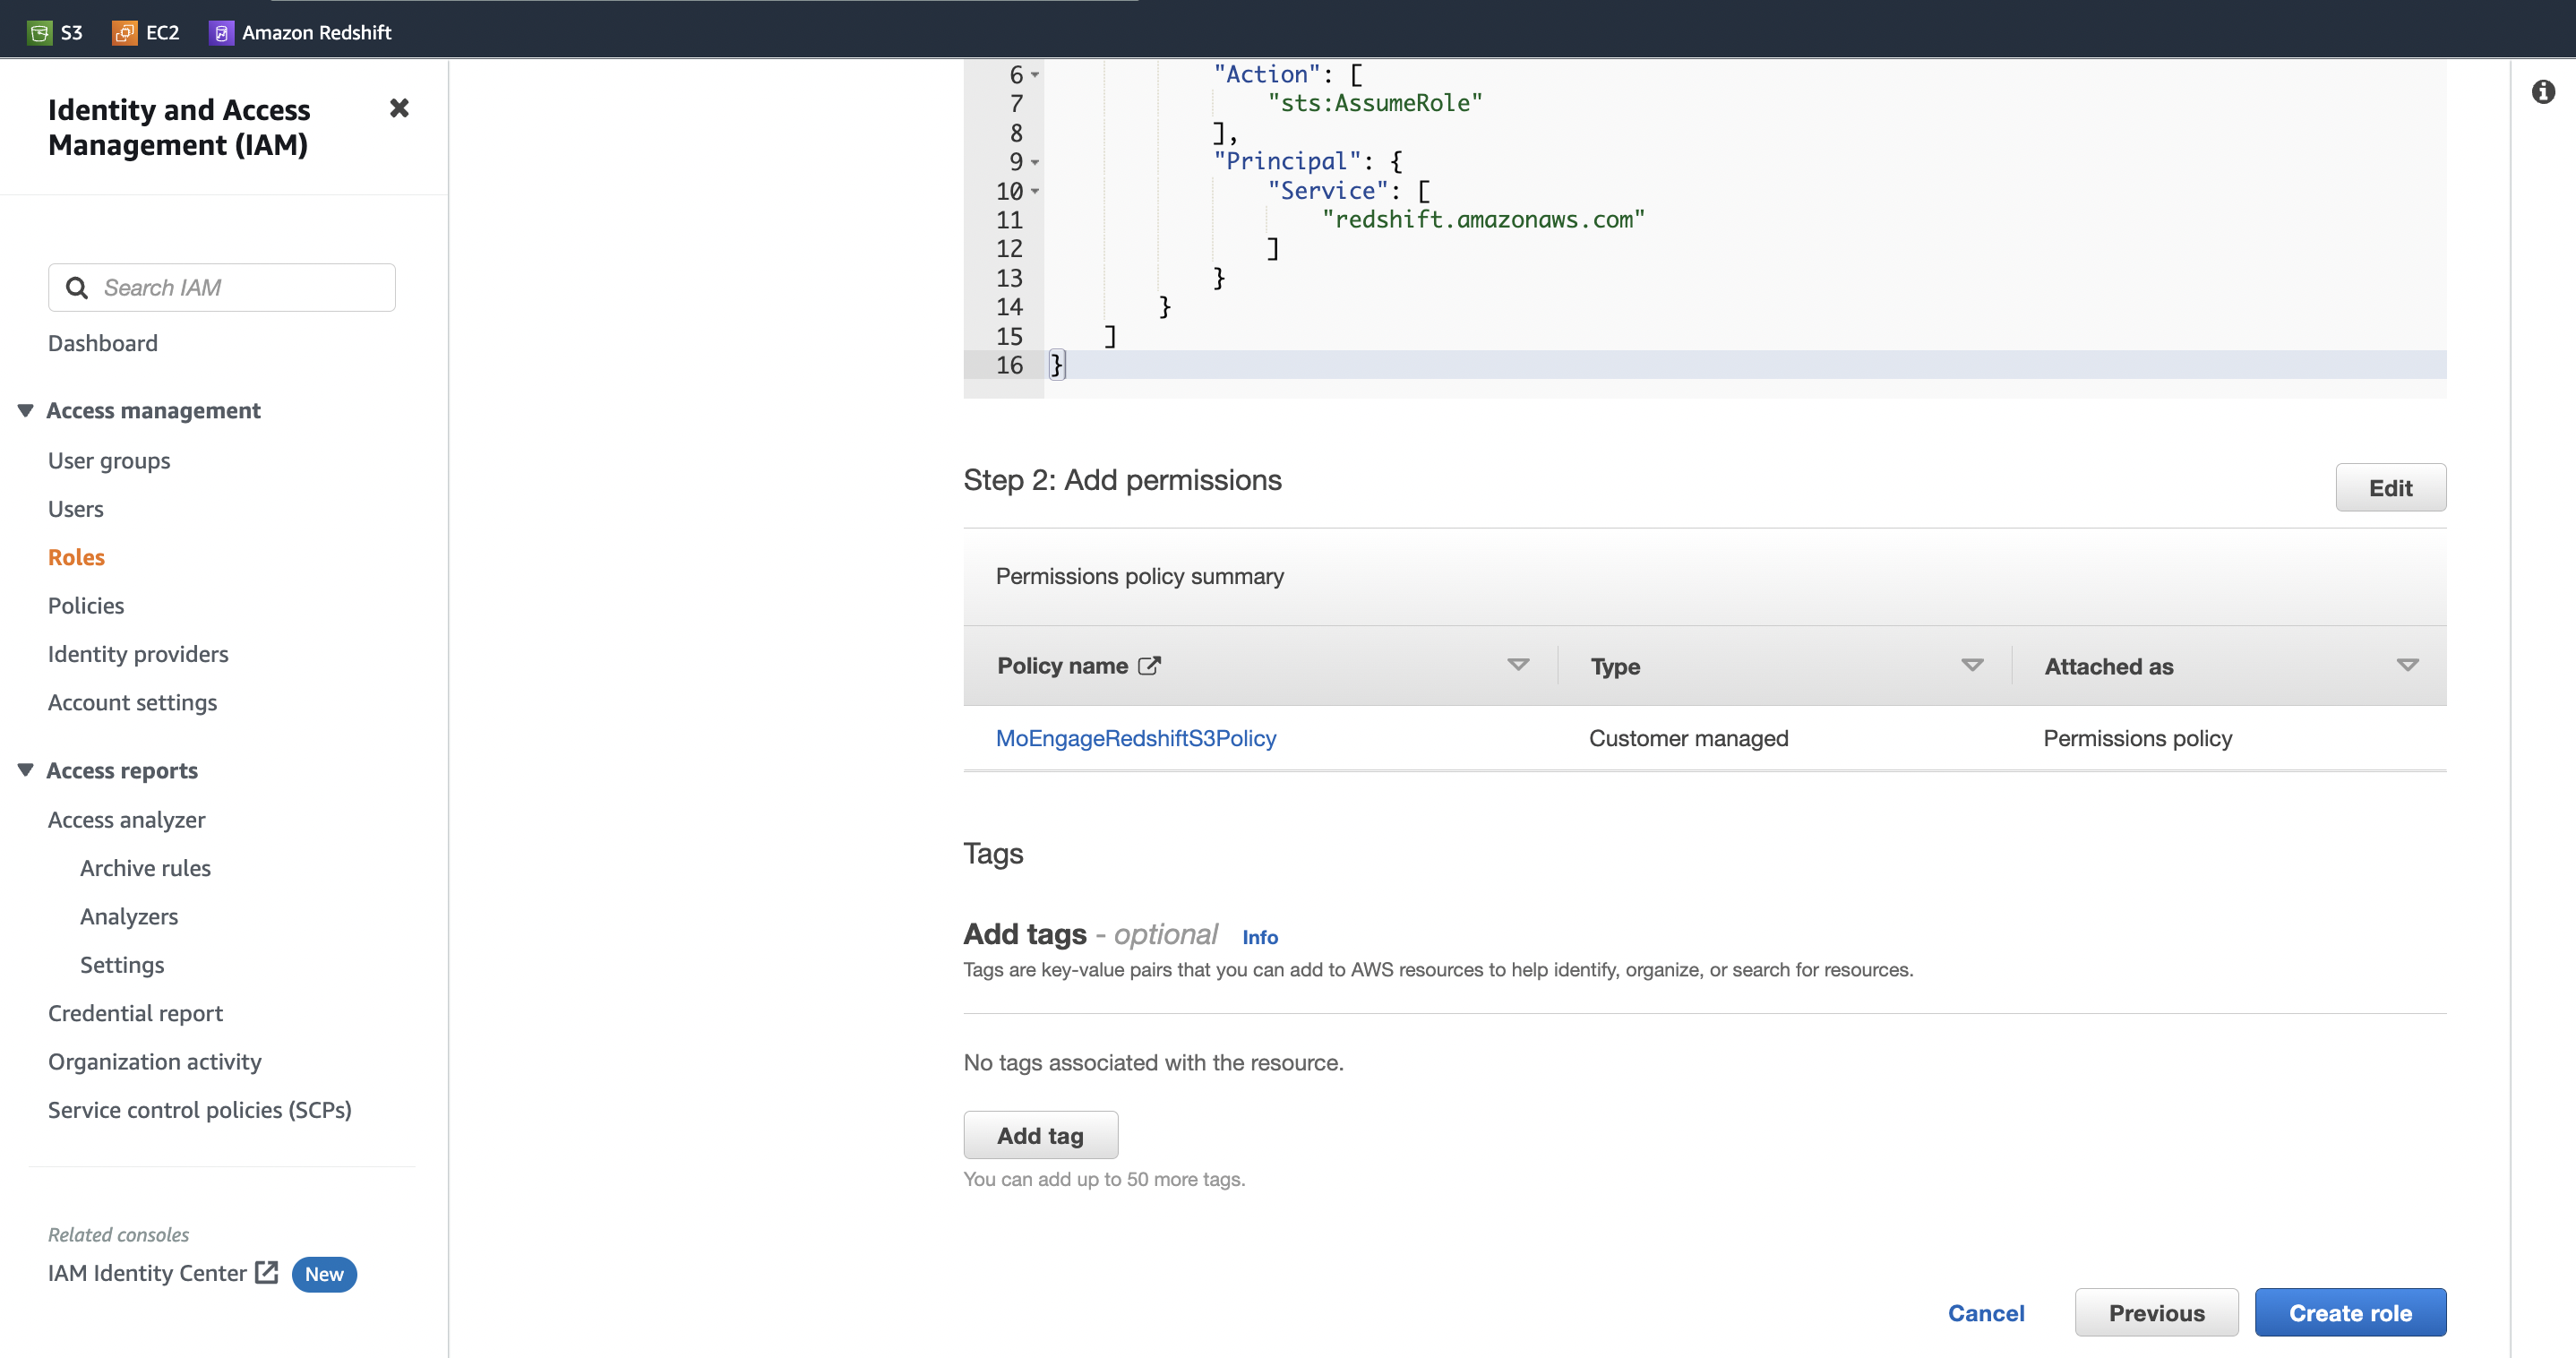Go to Users in the sidebar
The height and width of the screenshot is (1358, 2576).
coord(76,509)
